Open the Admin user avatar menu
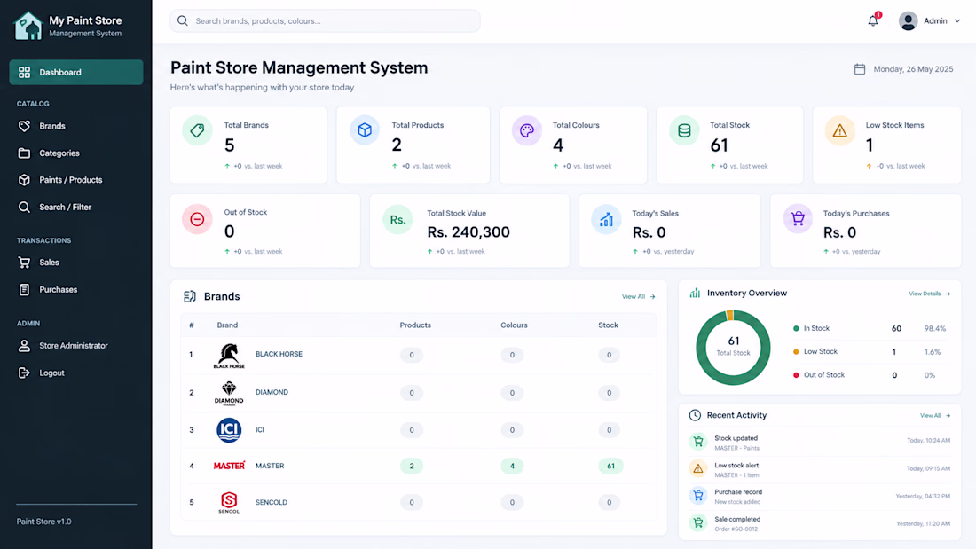This screenshot has height=549, width=976. [x=909, y=21]
